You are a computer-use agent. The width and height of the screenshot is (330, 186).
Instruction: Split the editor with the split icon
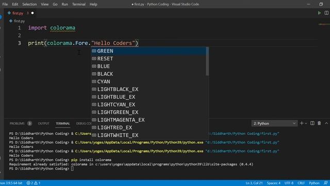coord(326,13)
